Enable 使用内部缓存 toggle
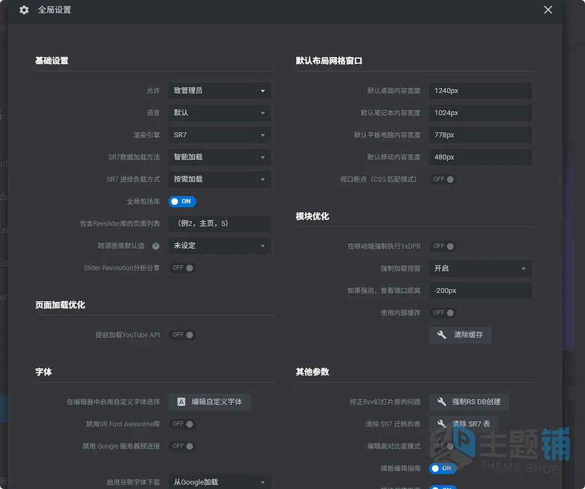Viewport: 585px width, 489px height. 443,313
